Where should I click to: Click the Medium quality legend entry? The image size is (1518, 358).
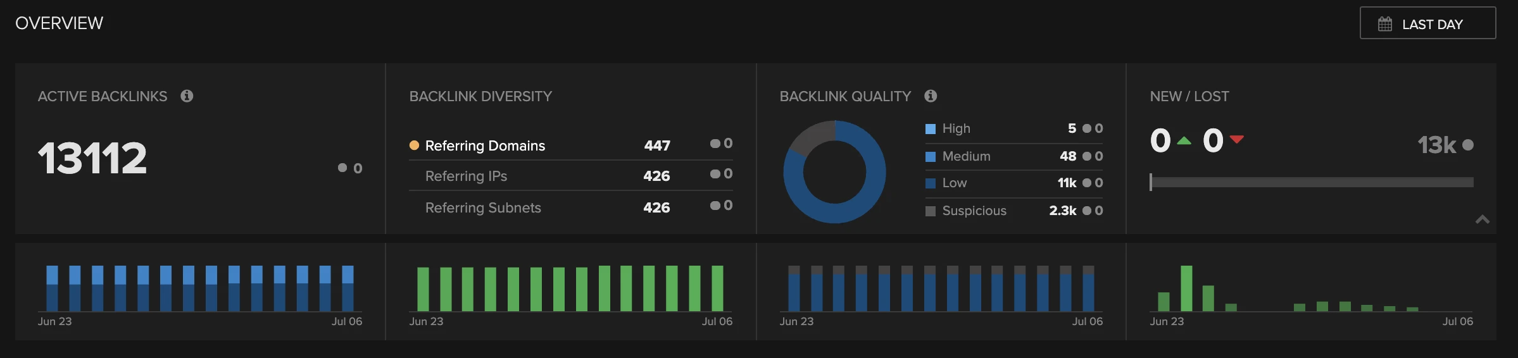click(966, 156)
